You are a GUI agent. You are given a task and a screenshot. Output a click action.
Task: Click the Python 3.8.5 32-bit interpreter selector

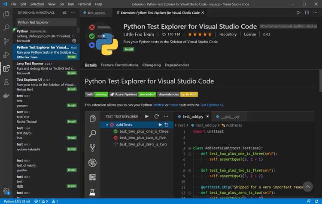point(17,201)
